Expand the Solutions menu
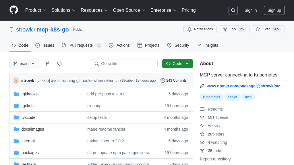Image resolution: width=294 pixels, height=165 pixels. coord(63,10)
